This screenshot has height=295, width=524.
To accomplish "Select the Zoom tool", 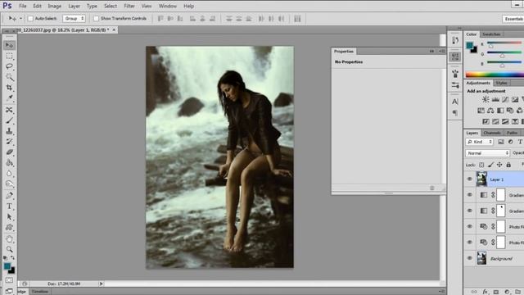I will click(x=9, y=249).
